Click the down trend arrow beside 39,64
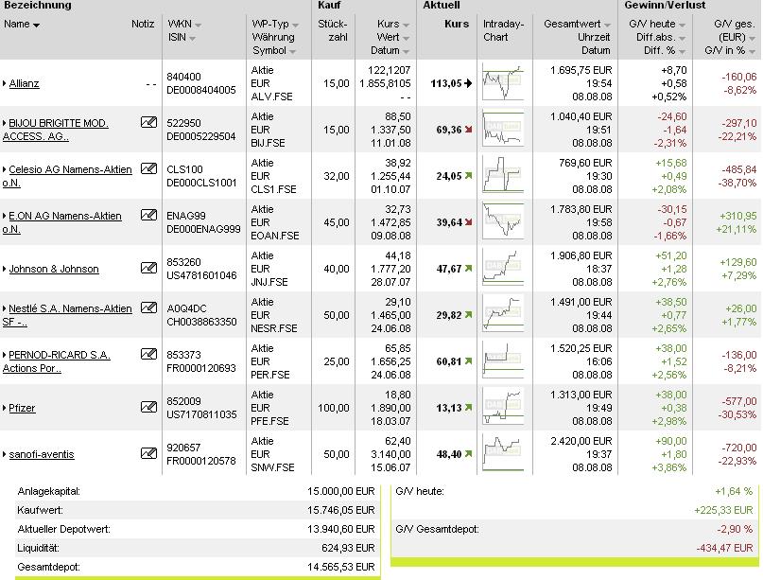 point(468,222)
